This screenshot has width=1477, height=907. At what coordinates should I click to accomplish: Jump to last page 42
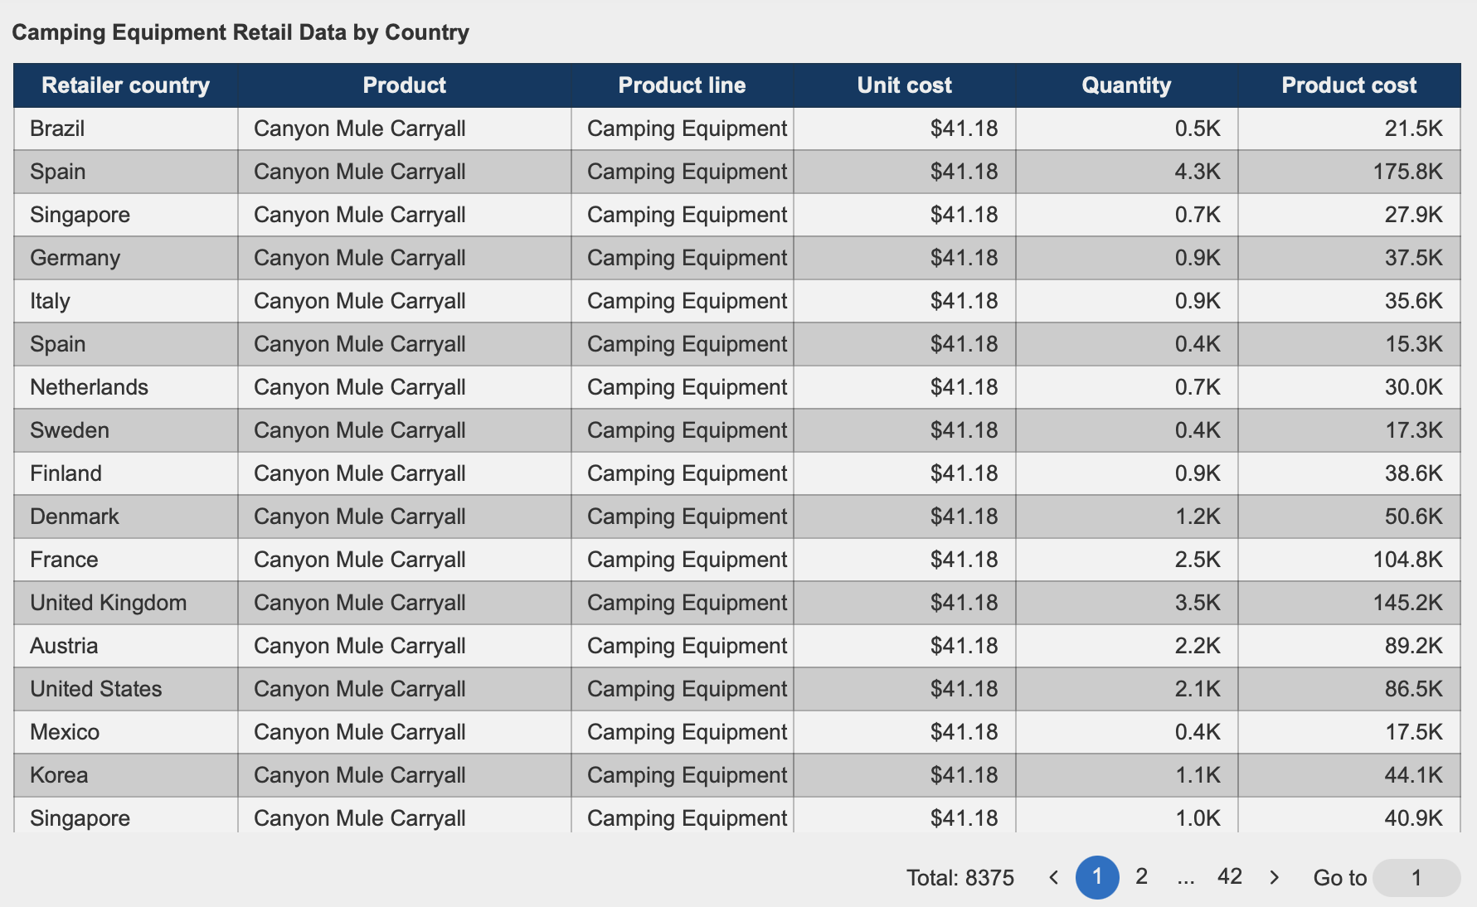point(1229,876)
